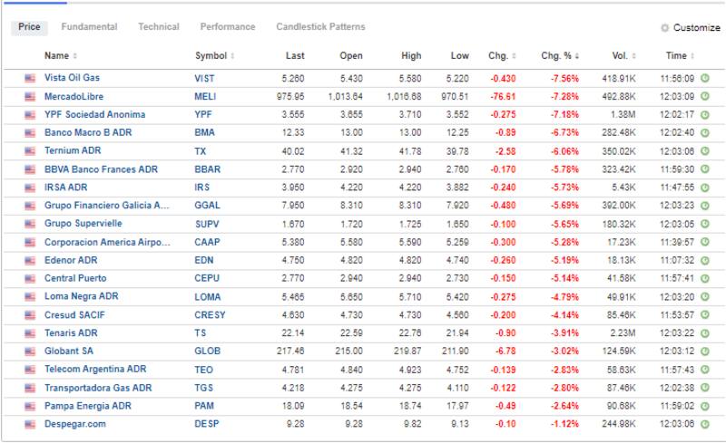Click the US flag beside Tenaris ADR
Viewport: 726px width, 443px height.
tap(29, 332)
